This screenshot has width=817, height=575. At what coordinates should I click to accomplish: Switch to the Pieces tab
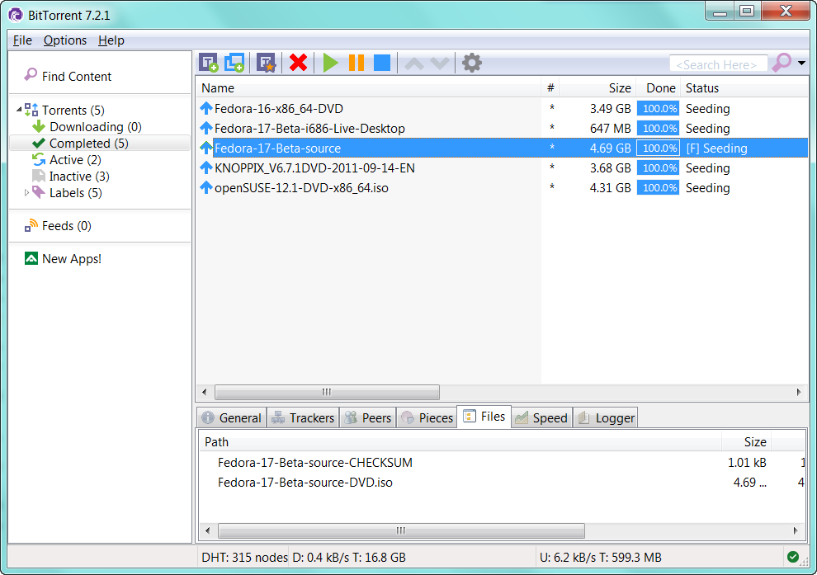pos(427,417)
